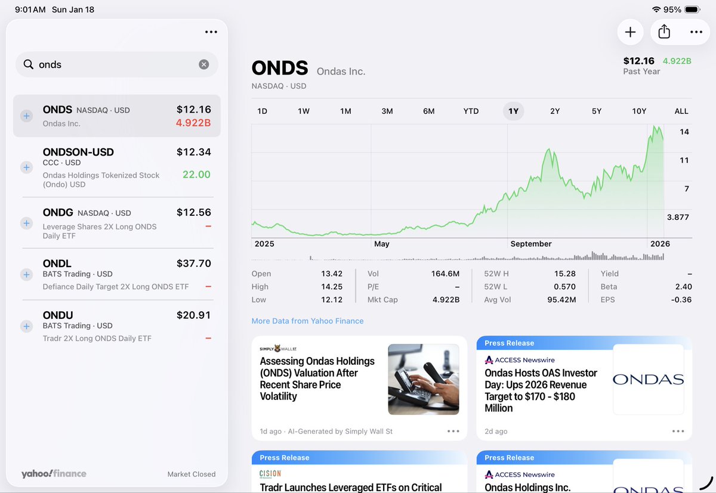Select the 1D chart range
This screenshot has height=493, width=716.
(x=262, y=111)
